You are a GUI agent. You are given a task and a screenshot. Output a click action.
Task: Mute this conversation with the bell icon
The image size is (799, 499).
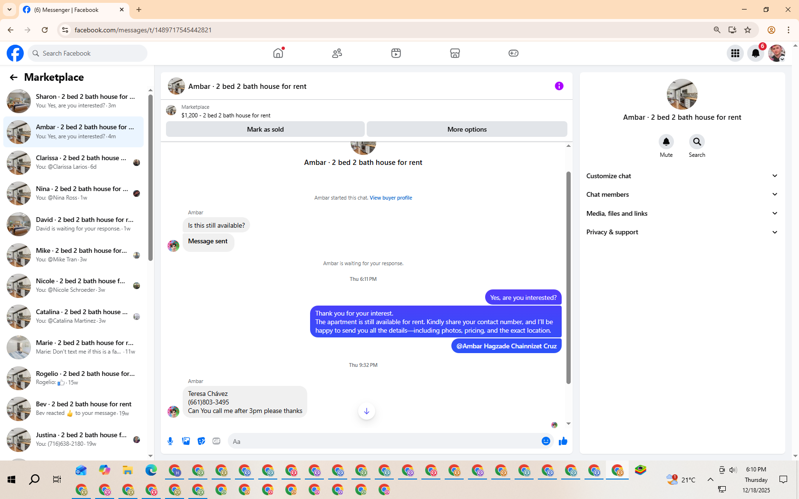click(666, 142)
